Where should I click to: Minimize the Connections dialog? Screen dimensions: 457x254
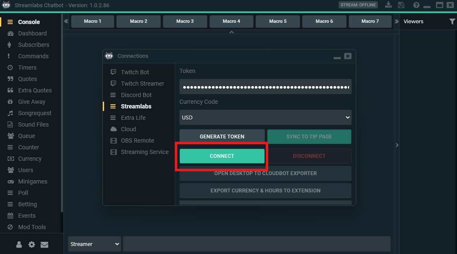pos(337,57)
